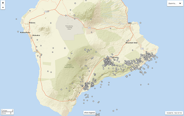Click the route 130 highway shield
The width and height of the screenshot is (184, 116).
click(142, 49)
